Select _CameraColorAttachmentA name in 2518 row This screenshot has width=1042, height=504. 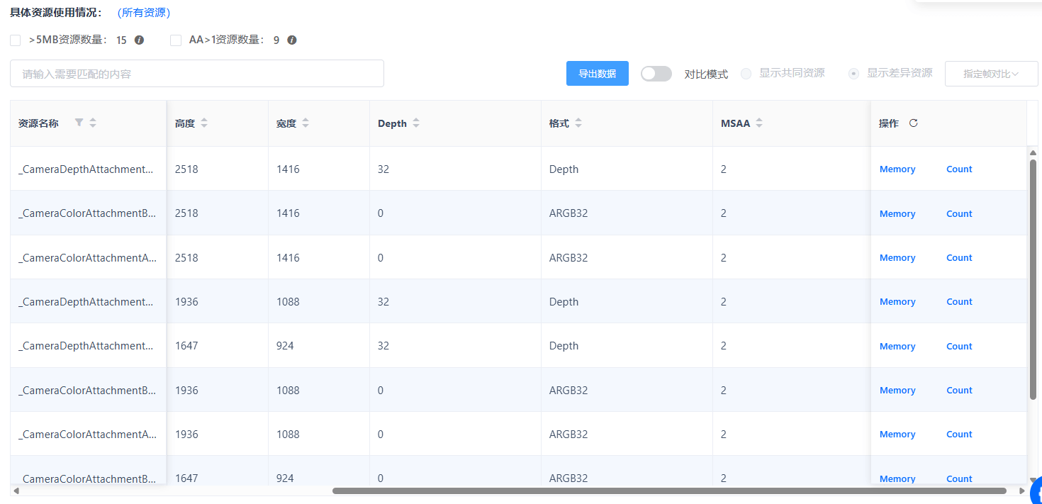coord(87,258)
